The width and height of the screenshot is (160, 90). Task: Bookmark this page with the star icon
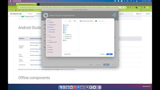tap(125, 7)
